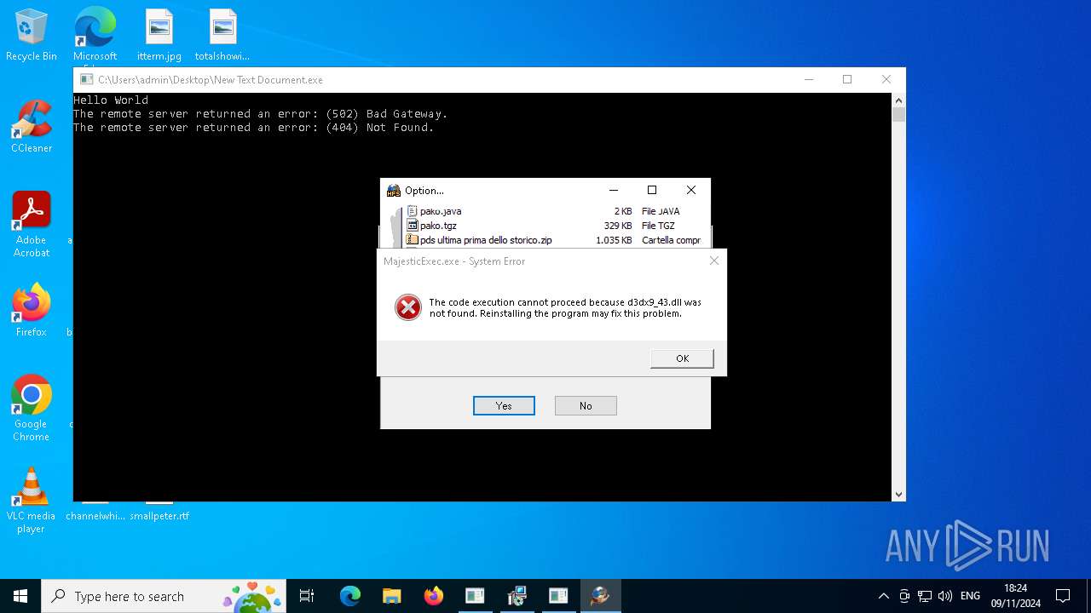
Task: Open File Explorer from the taskbar
Action: (x=392, y=596)
